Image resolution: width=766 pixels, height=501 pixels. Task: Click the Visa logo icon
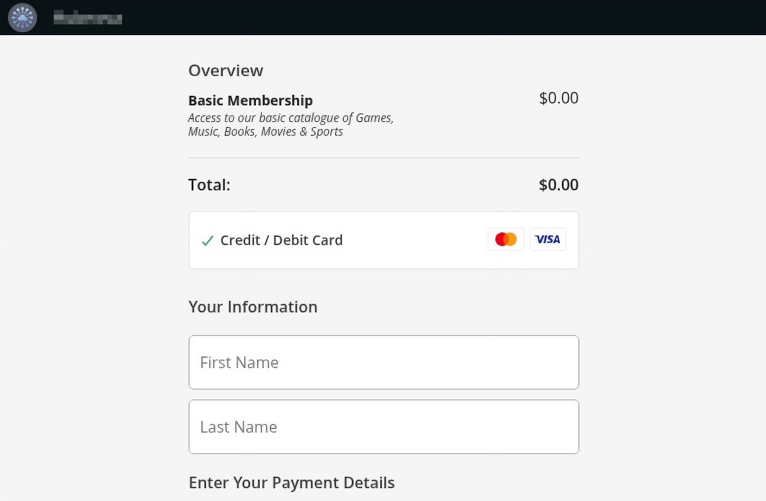tap(548, 239)
